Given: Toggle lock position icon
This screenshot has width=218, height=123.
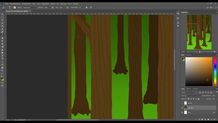Looking at the screenshot, I should [x=193, y=99].
